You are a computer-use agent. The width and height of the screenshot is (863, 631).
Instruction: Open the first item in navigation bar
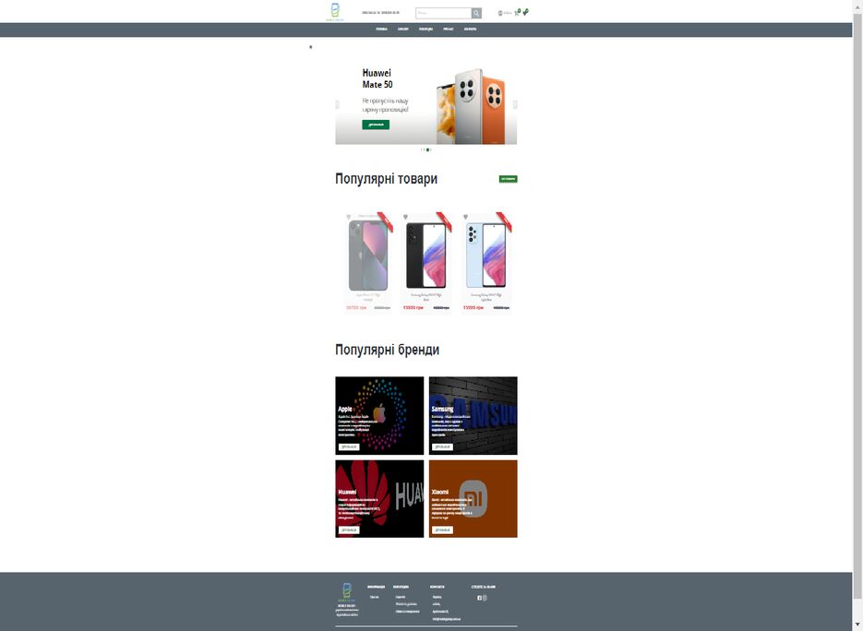tap(381, 30)
